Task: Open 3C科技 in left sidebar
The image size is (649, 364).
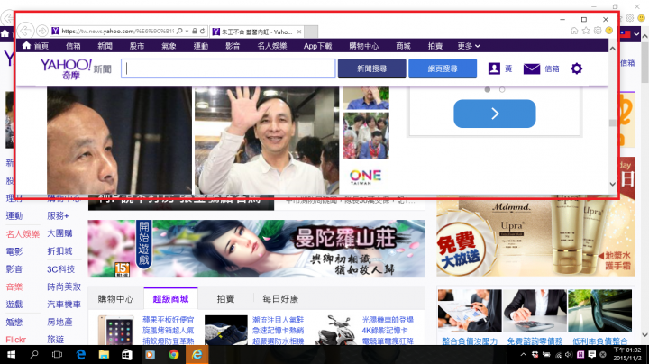Action: (60, 269)
